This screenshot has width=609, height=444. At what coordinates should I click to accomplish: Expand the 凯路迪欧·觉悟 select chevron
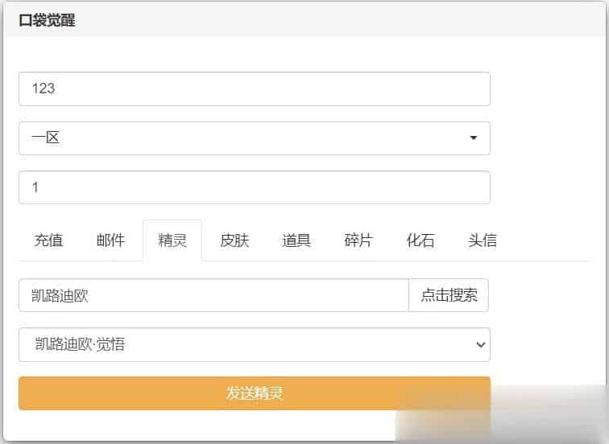[480, 345]
